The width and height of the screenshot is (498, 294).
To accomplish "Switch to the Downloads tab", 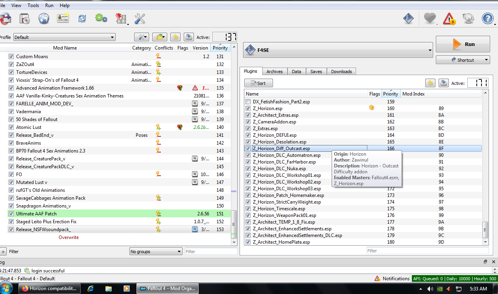I will point(341,72).
